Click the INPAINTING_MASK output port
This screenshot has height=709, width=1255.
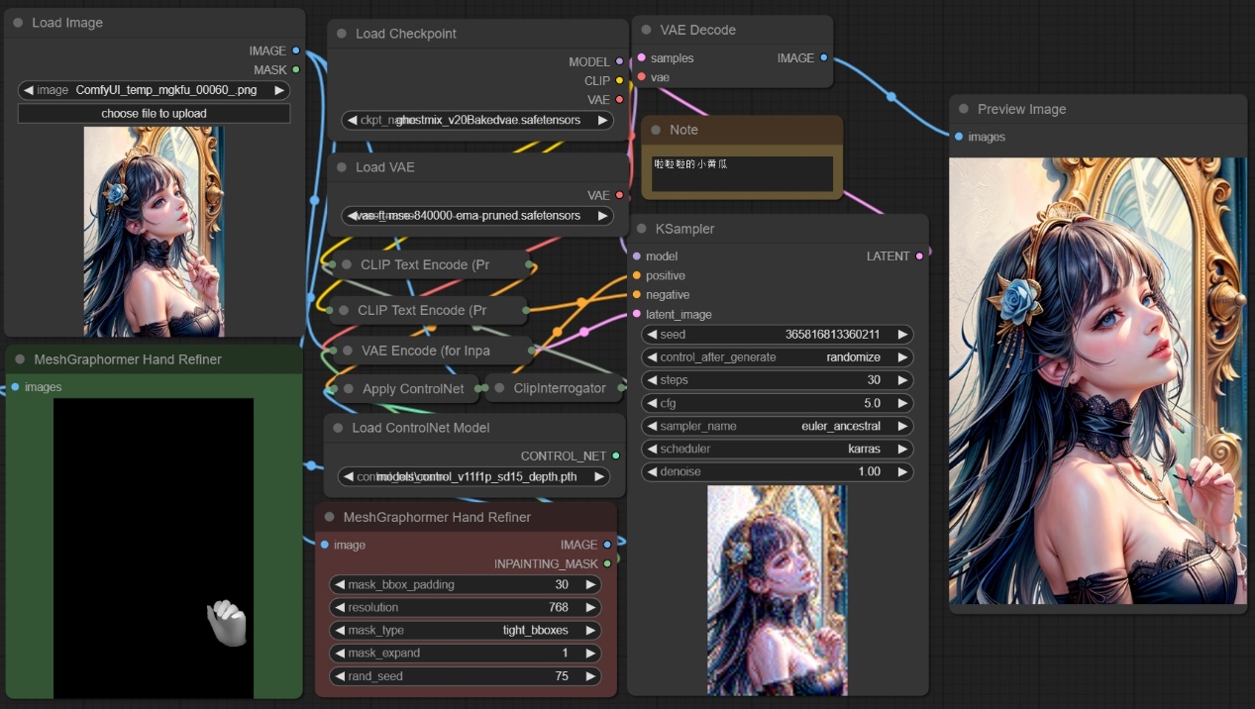coord(607,564)
